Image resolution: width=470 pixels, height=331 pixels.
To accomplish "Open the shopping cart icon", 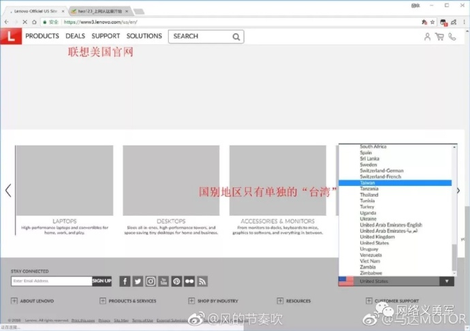I will click(439, 37).
